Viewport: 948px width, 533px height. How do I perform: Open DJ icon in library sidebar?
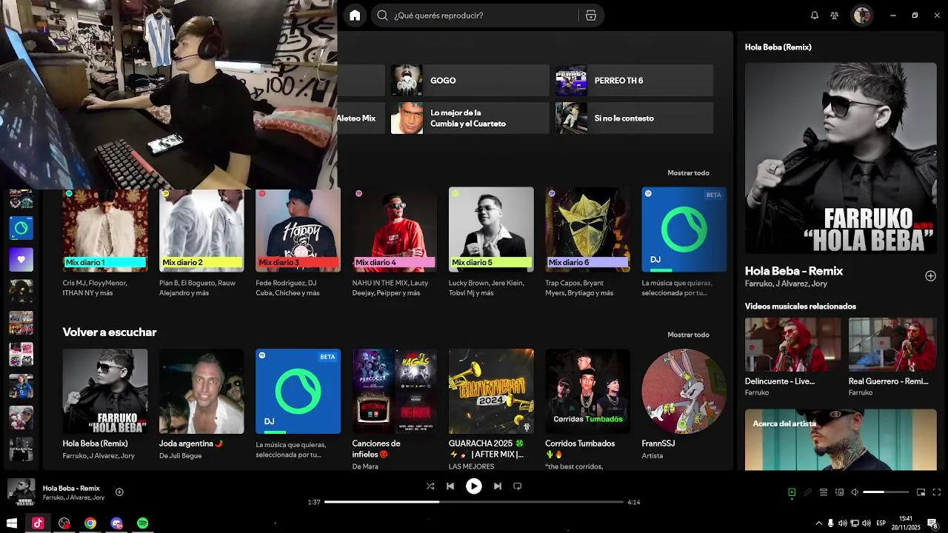click(x=21, y=228)
